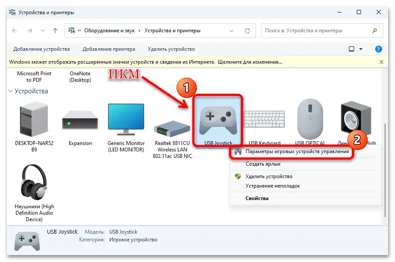Image resolution: width=395 pixels, height=262 pixels.
Task: Select the USB OPTICAL mouse icon
Action: [311, 116]
